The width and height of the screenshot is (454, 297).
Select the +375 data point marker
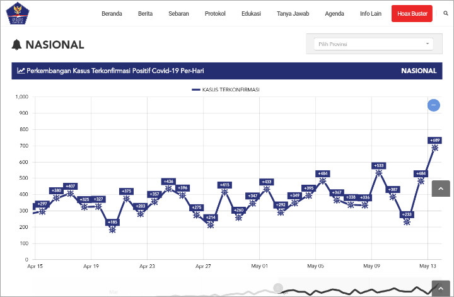pyautogui.click(x=127, y=199)
